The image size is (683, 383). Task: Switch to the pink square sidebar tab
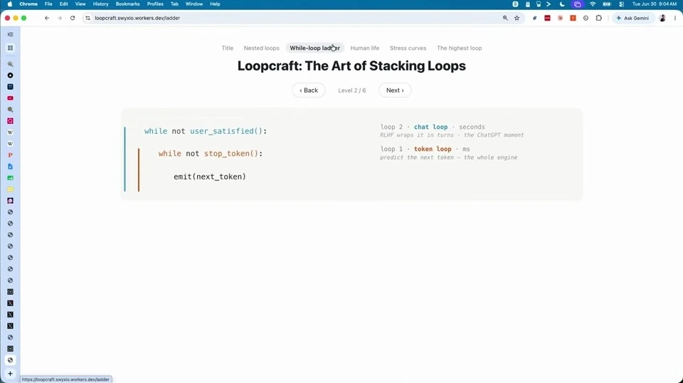tap(10, 121)
